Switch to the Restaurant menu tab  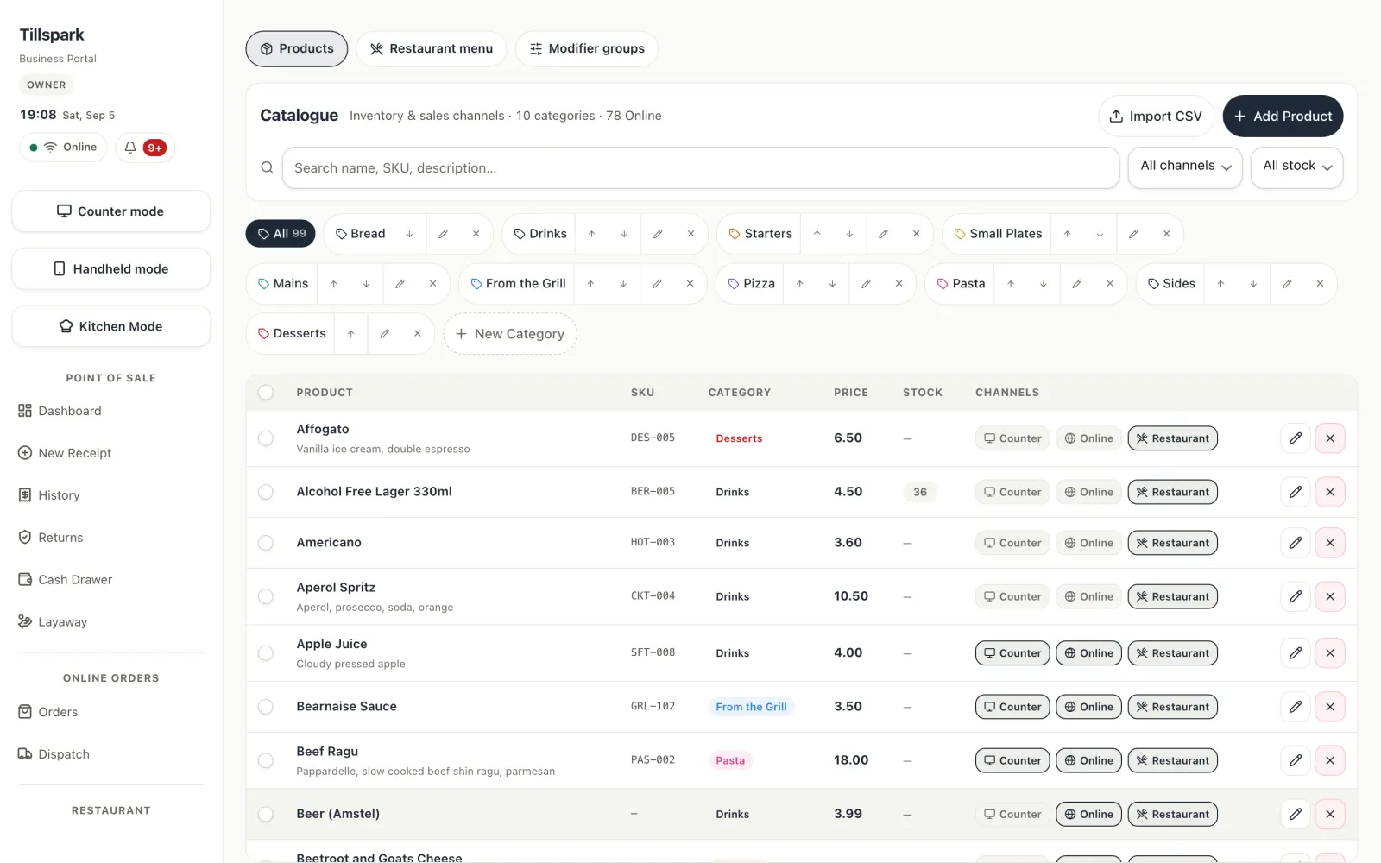432,49
